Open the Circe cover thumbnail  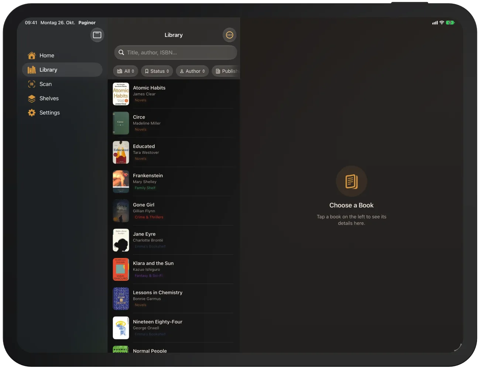[121, 123]
